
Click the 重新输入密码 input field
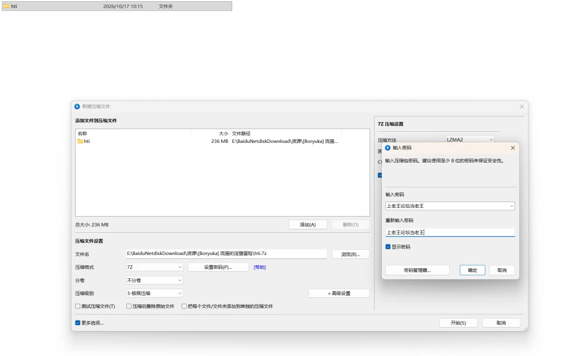click(x=450, y=233)
